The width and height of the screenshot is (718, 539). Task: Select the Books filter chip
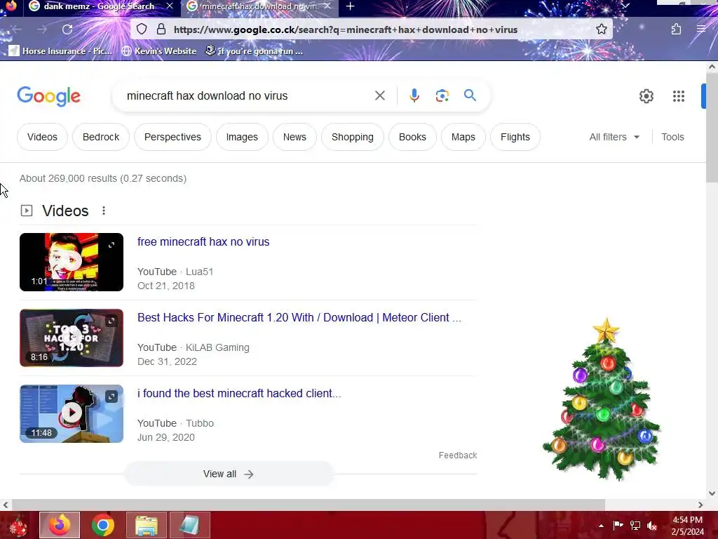tap(412, 137)
